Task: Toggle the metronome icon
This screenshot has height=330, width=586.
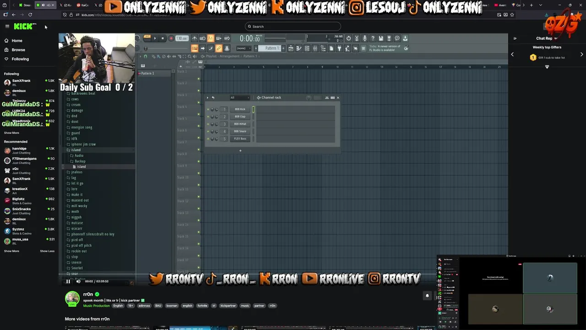Action: coord(194,38)
